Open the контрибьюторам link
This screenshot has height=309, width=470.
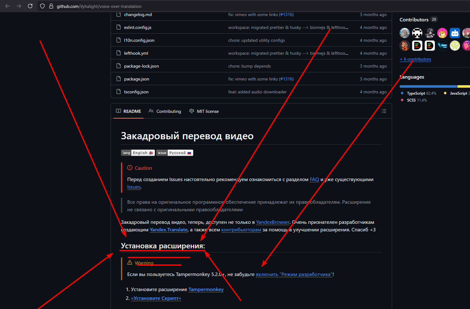point(241,230)
